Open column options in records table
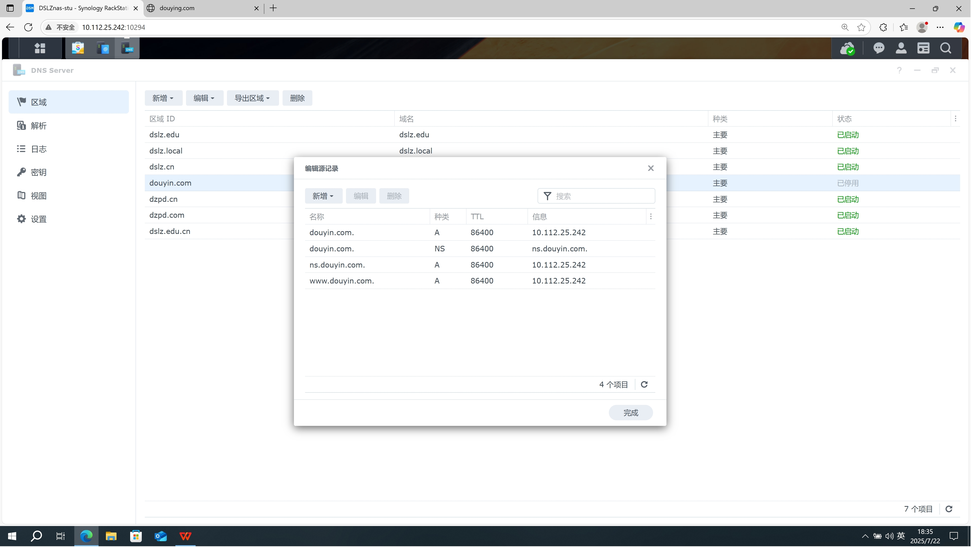Viewport: 971px width, 547px height. pyautogui.click(x=651, y=216)
